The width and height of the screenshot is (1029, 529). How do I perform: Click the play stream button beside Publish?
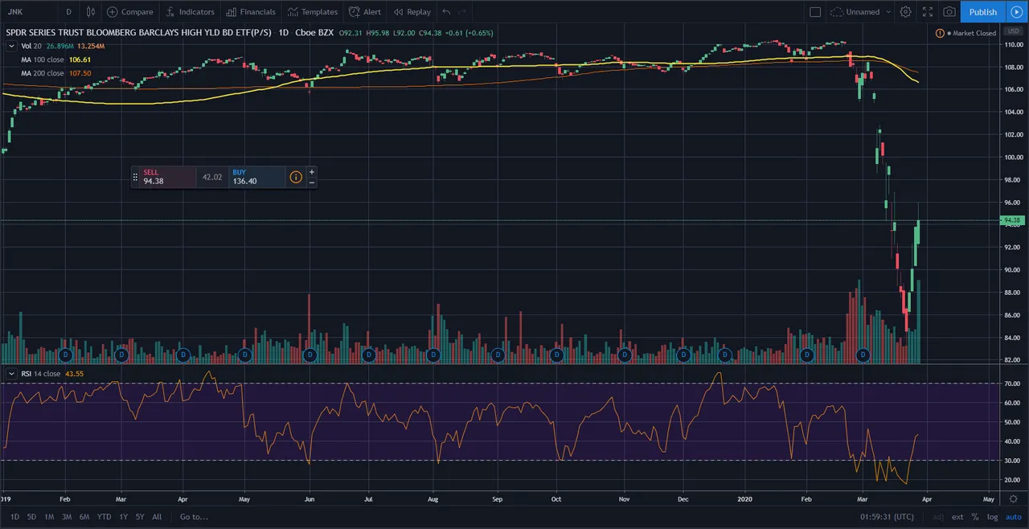tap(1016, 12)
